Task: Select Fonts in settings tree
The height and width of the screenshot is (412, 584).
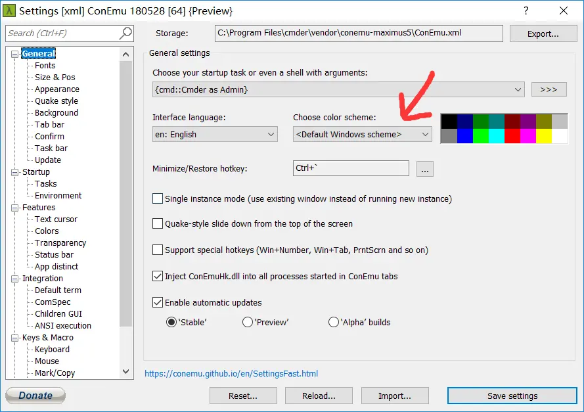Action: tap(45, 66)
